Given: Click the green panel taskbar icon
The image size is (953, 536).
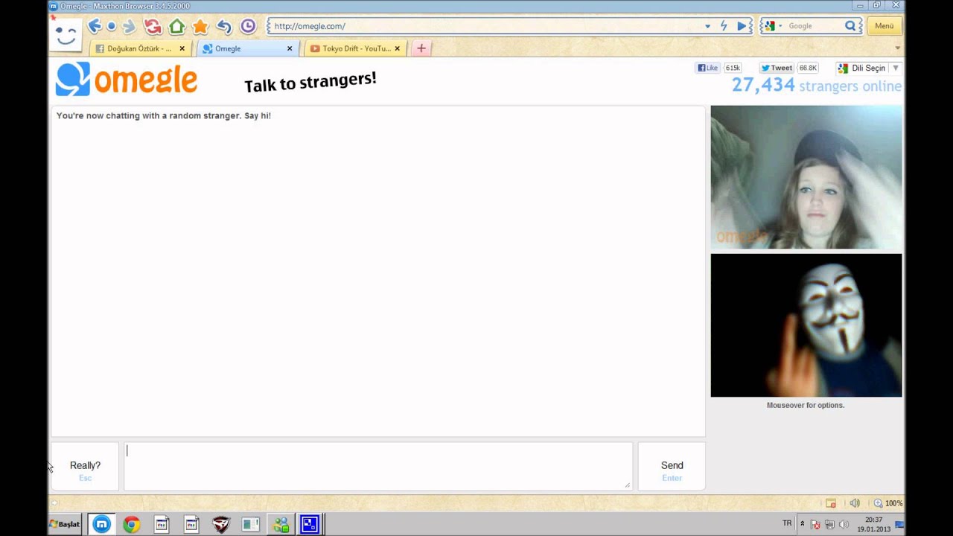Looking at the screenshot, I should click(251, 525).
